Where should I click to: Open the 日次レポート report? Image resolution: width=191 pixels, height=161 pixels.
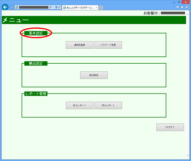click(x=80, y=105)
